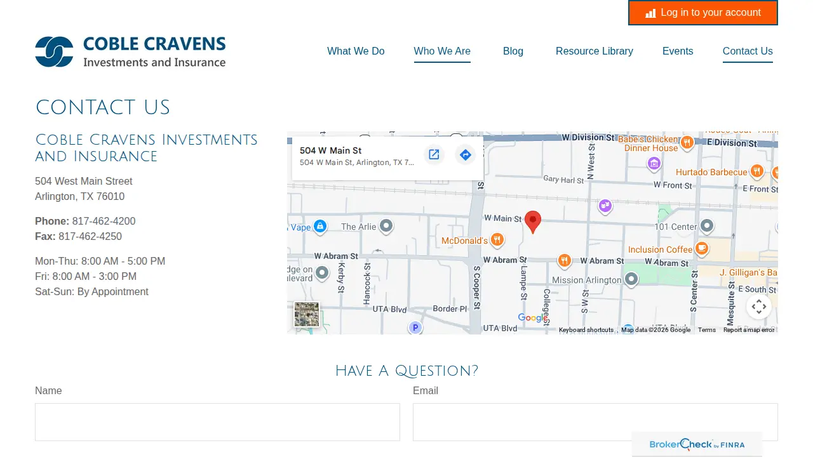The height and width of the screenshot is (457, 813).
Task: Click the Vape shop lock marker
Action: 320,227
